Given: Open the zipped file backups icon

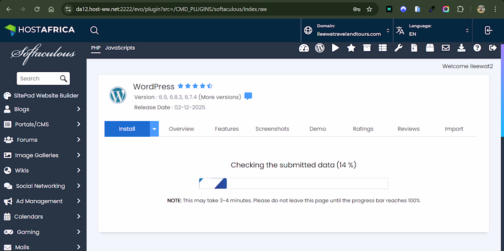Looking at the screenshot, I should pyautogui.click(x=414, y=48).
